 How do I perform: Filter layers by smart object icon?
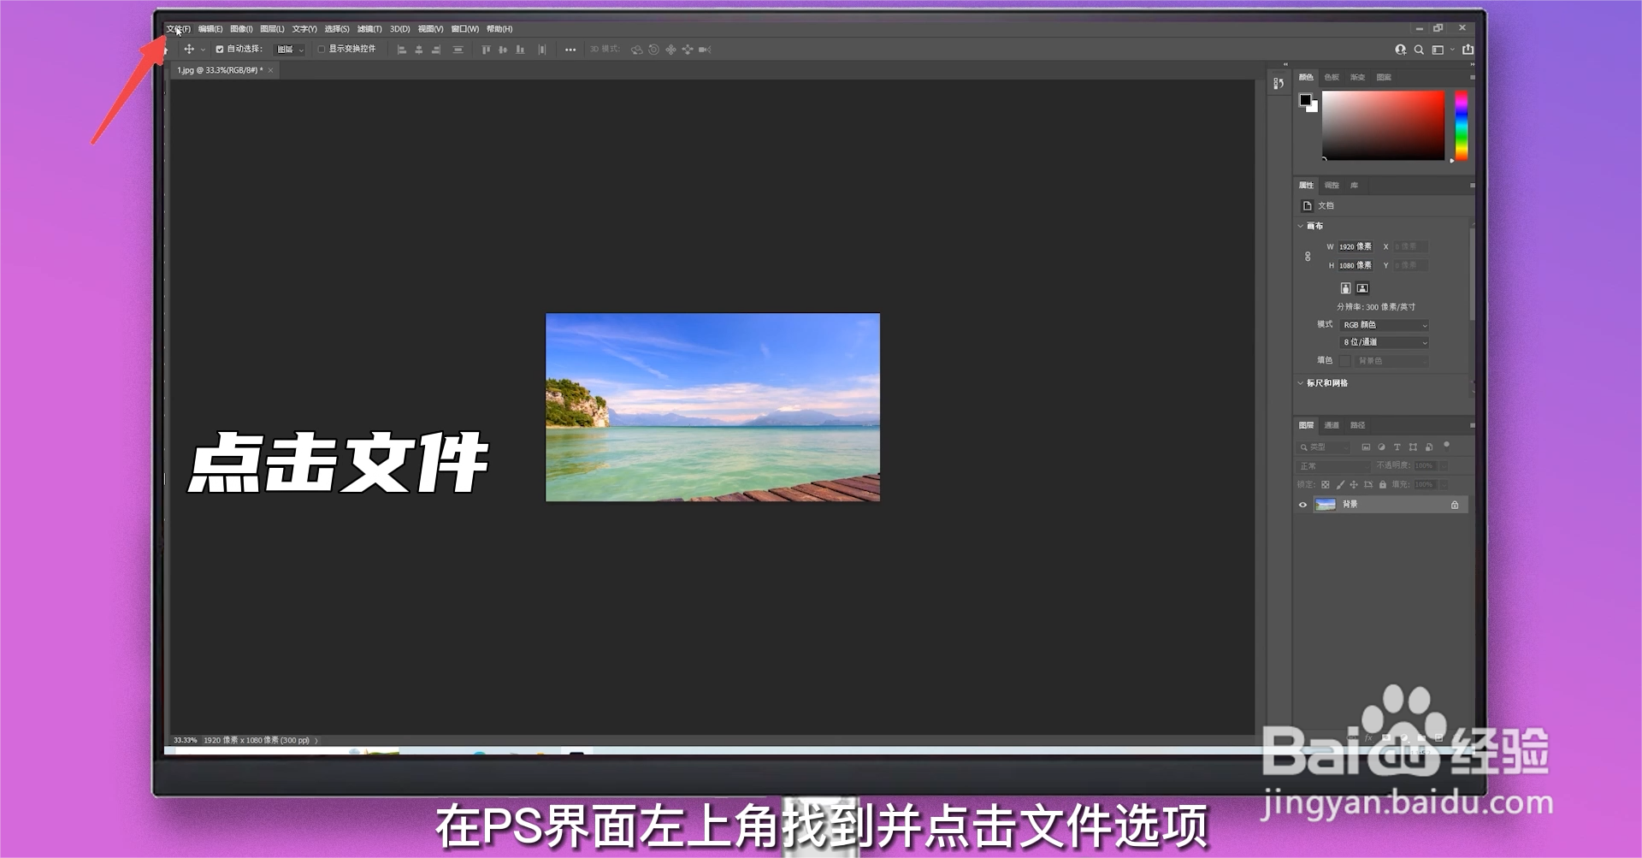(1429, 447)
